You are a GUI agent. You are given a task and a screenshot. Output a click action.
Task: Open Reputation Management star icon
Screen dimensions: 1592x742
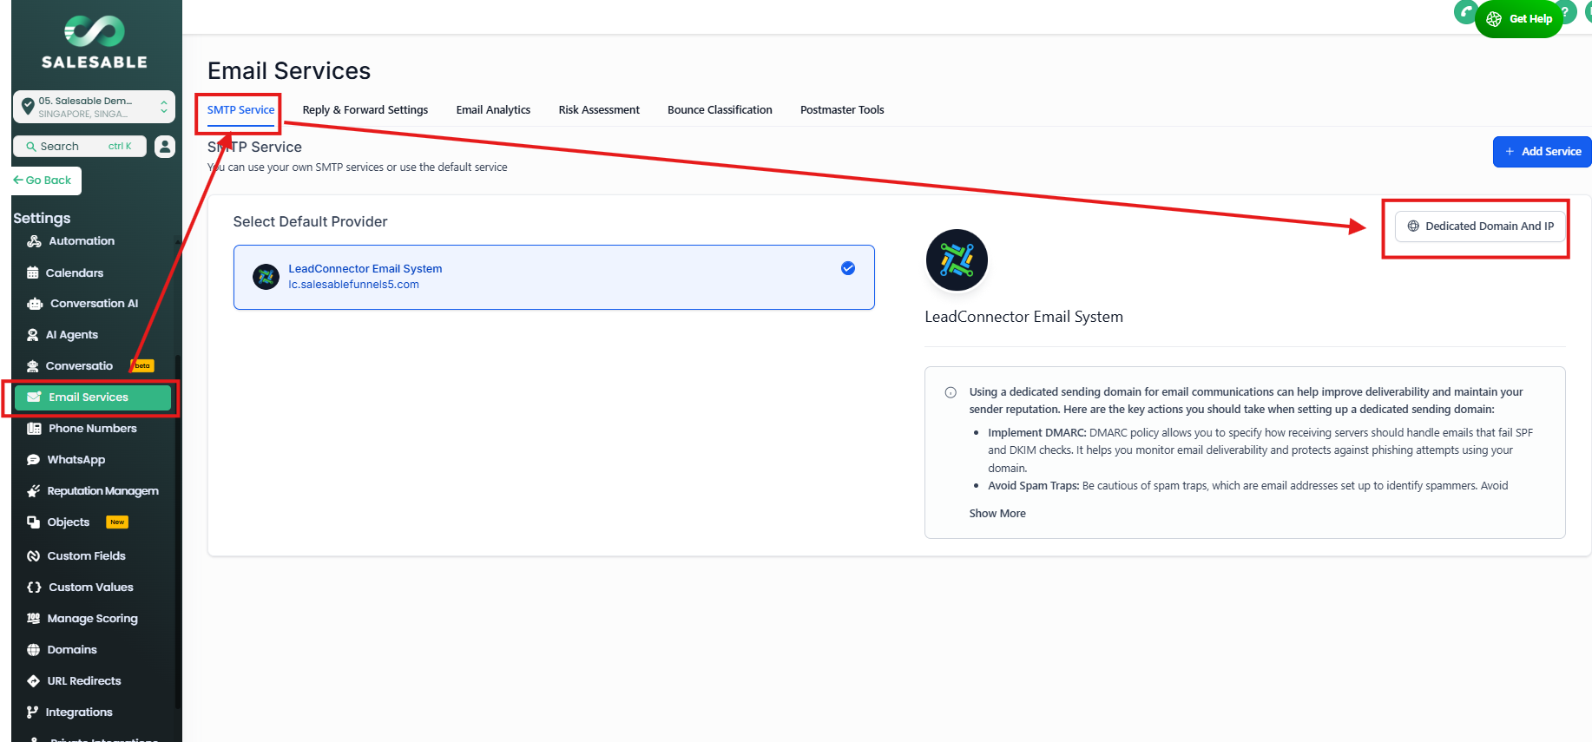(33, 491)
